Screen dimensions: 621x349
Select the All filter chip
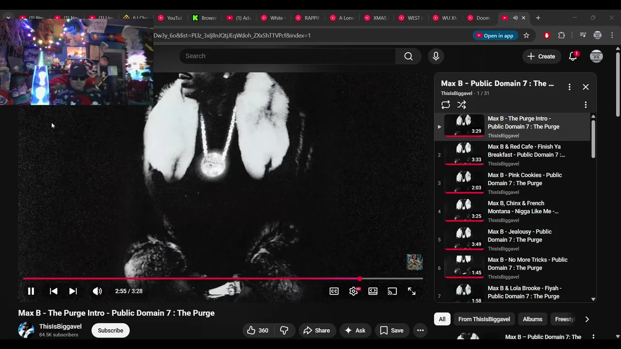click(x=442, y=319)
